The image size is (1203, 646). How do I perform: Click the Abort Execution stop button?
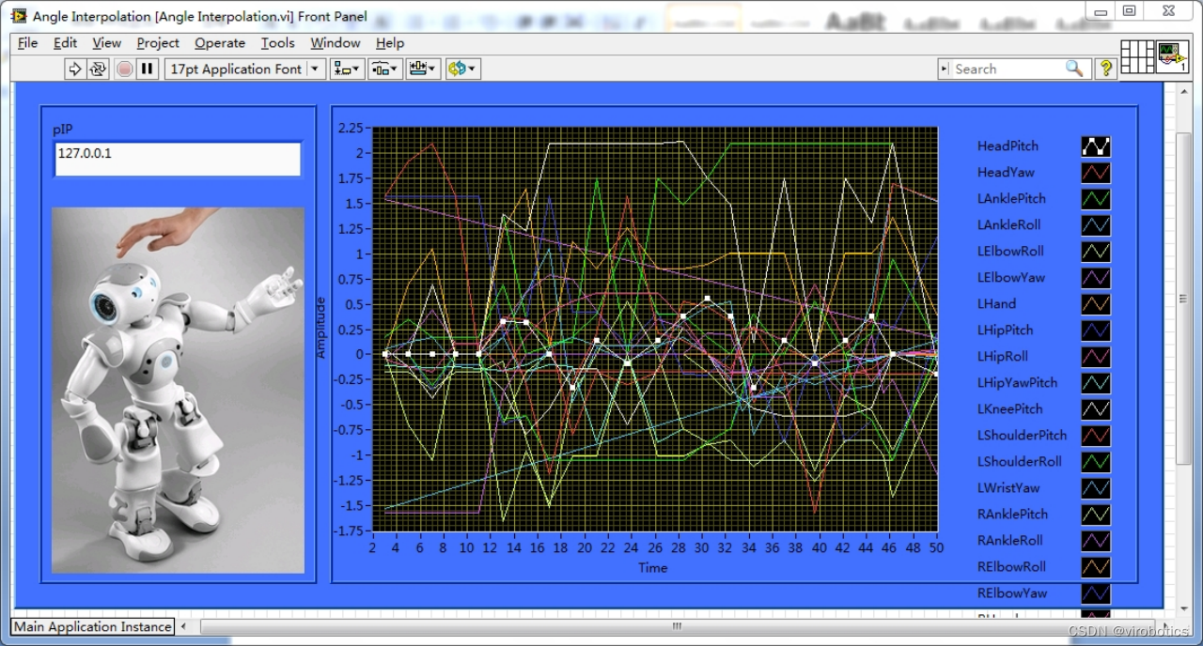click(124, 69)
